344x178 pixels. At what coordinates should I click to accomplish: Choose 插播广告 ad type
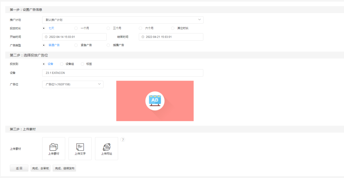(108, 45)
